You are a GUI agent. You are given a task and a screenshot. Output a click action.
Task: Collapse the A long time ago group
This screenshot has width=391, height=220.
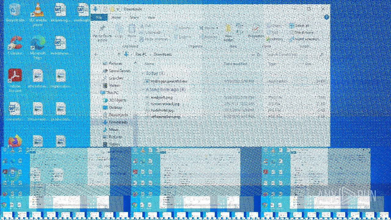click(143, 90)
